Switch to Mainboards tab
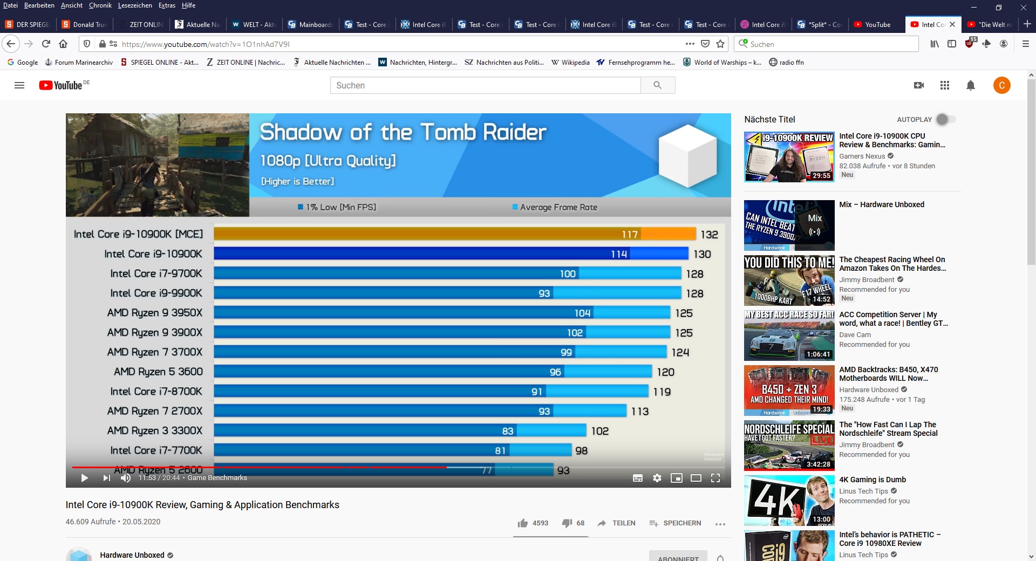The height and width of the screenshot is (561, 1036). tap(311, 24)
